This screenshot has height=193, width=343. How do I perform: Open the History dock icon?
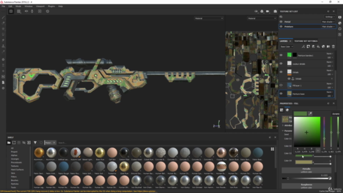coord(340,29)
